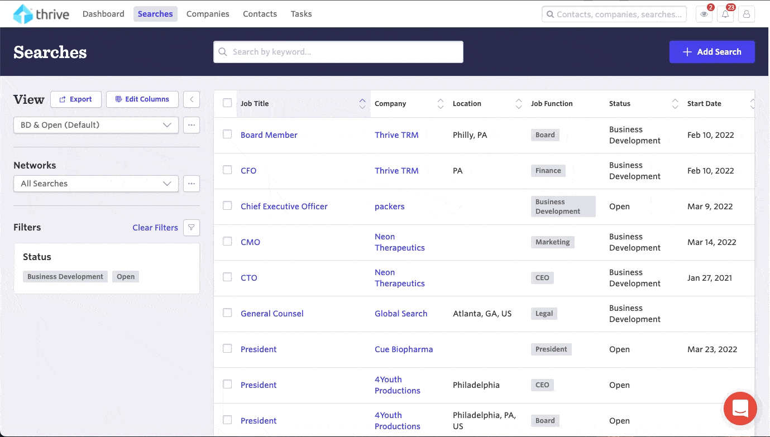The image size is (770, 437).
Task: Open the General Counsel search link
Action: coord(272,314)
